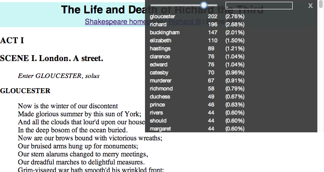Adjust the overlay slider handle

point(204,5)
